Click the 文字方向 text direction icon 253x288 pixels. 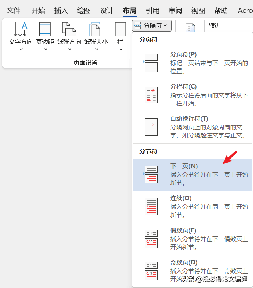point(20,29)
